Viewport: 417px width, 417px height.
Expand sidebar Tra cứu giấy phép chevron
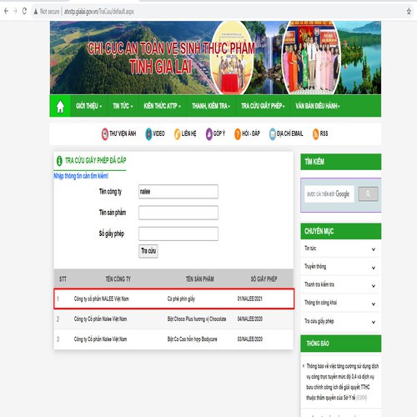374,322
